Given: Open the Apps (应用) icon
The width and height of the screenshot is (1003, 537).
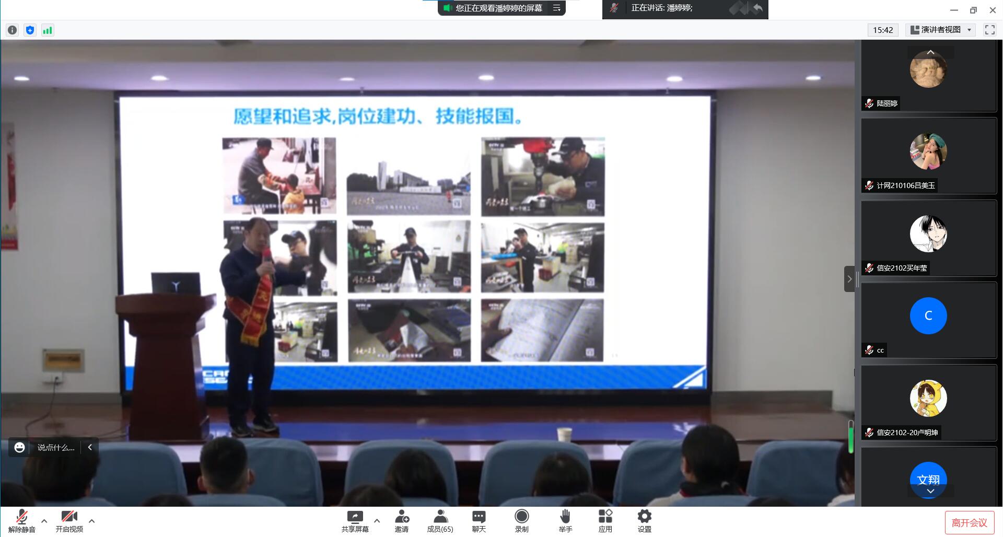Looking at the screenshot, I should click(605, 521).
